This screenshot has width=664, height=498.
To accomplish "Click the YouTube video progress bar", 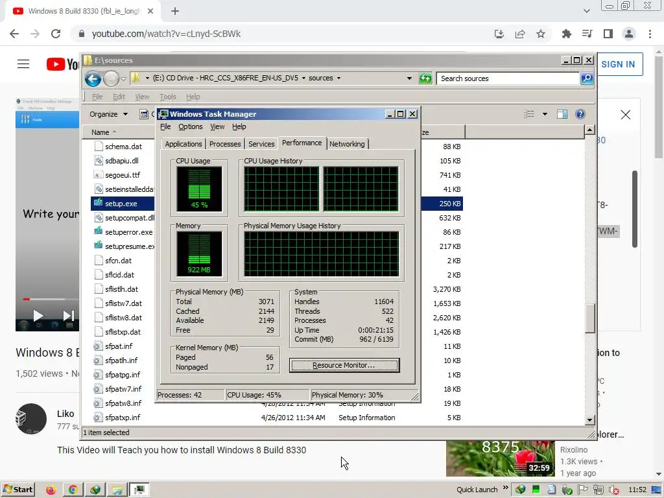I will tap(51, 299).
